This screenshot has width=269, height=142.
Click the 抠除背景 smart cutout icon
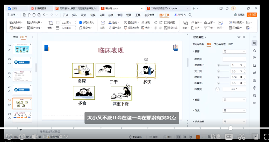[x=126, y=23]
